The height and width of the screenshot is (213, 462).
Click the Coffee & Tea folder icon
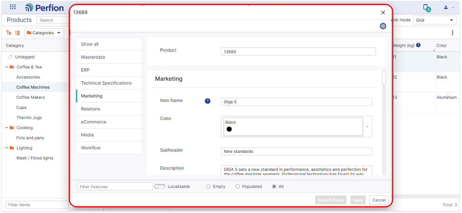tap(12, 67)
